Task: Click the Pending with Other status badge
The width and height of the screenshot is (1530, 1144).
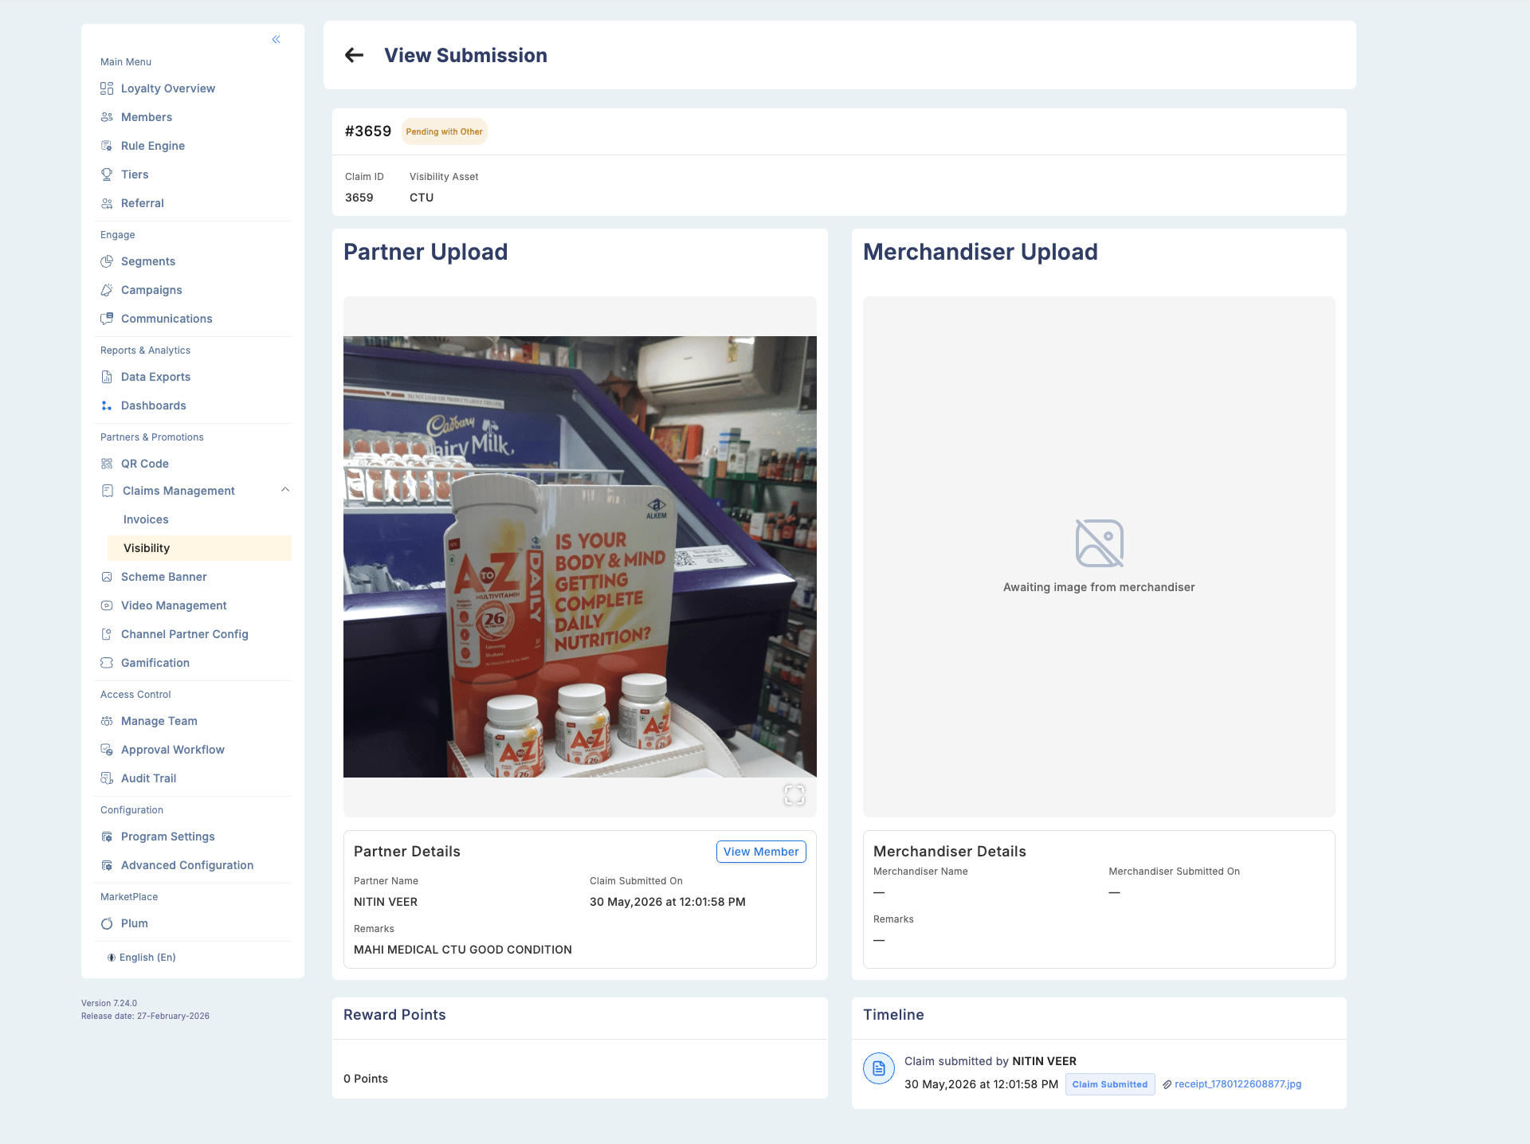Action: tap(444, 131)
